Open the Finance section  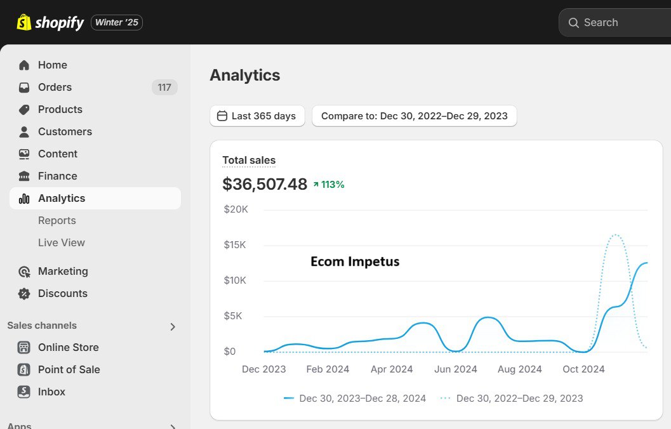pos(95,176)
